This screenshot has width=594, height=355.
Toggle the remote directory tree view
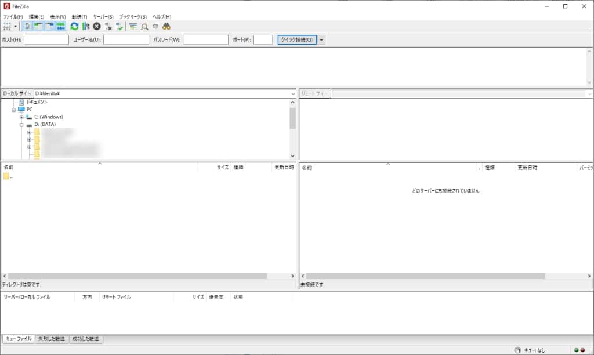click(50, 26)
